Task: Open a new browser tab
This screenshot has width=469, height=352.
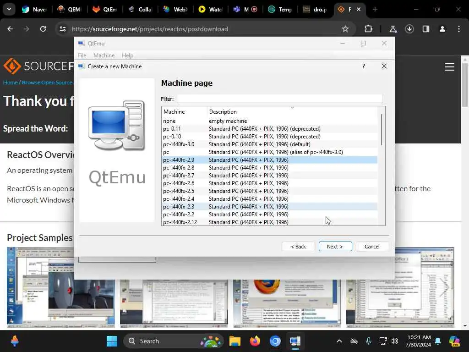Action: point(375,9)
